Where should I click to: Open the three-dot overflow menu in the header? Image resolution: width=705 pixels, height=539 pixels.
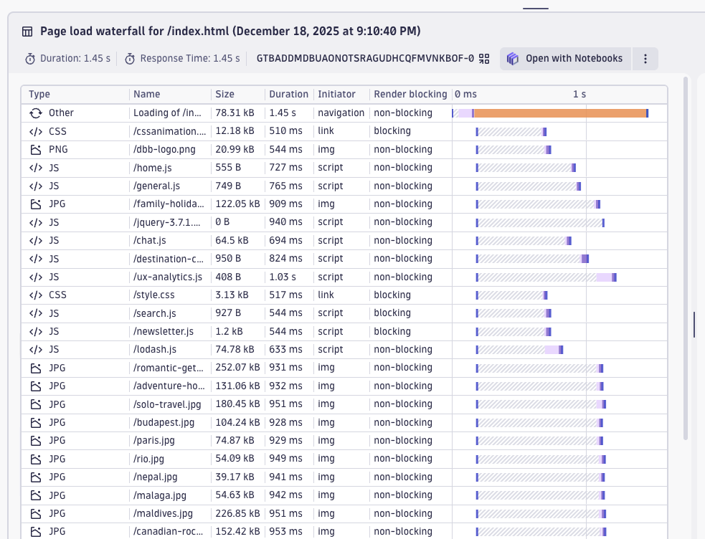coord(645,58)
